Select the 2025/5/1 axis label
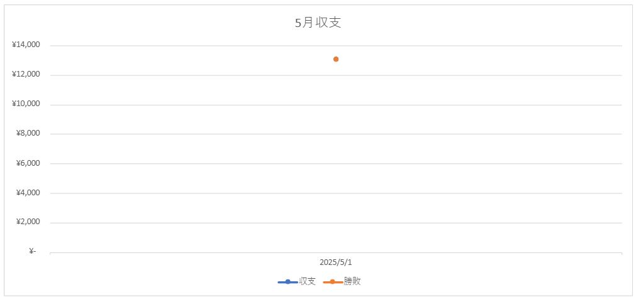636x302 pixels. pos(336,262)
